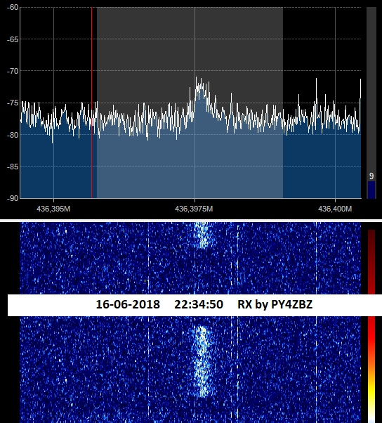Viewport: 382px width, 423px height.
Task: Click the bright signal burst in the lower waterfall
Action: [202, 361]
